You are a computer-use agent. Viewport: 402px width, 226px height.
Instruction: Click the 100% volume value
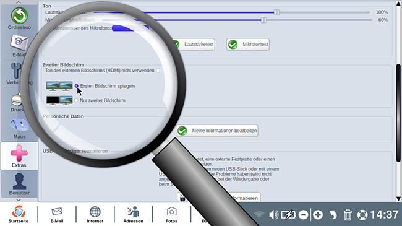coord(382,12)
